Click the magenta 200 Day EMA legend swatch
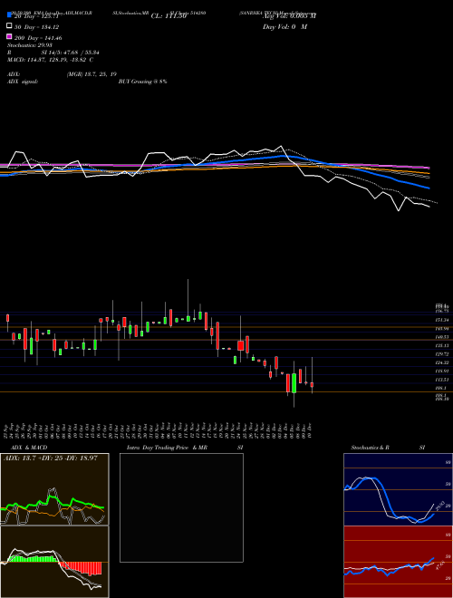Screen dimensions: 453x598 [9, 37]
